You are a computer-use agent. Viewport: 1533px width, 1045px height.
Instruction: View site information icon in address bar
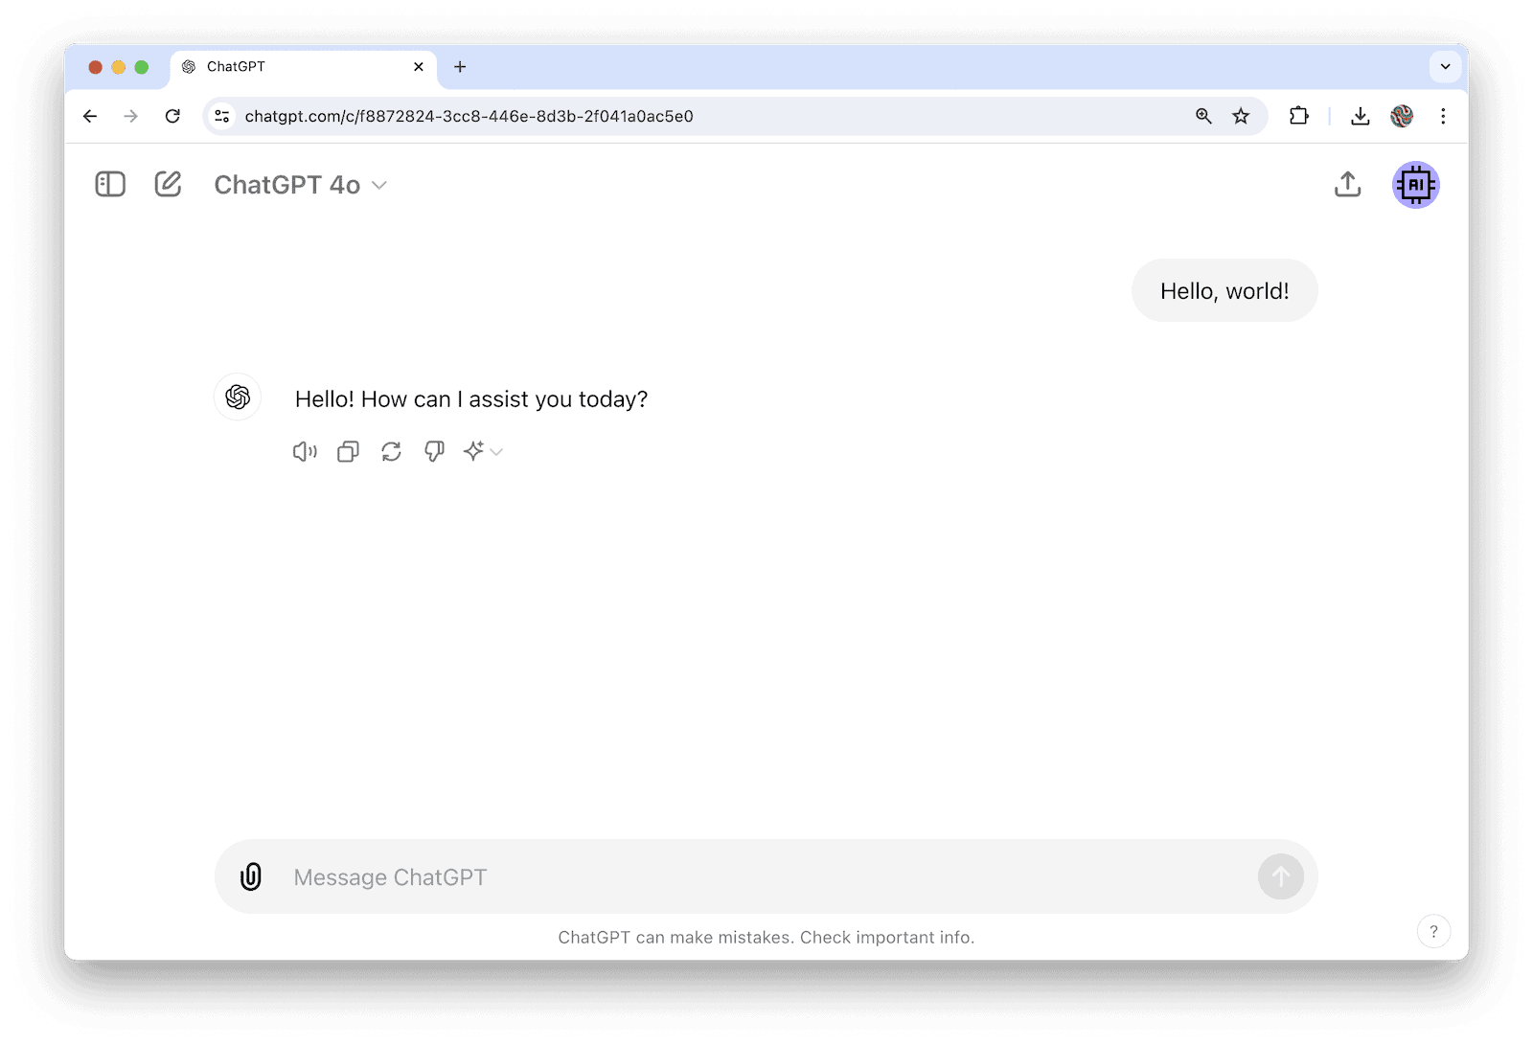222,116
